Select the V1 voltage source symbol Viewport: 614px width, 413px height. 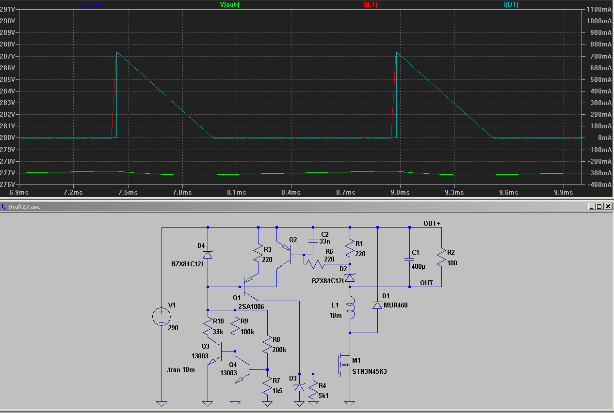tap(162, 317)
